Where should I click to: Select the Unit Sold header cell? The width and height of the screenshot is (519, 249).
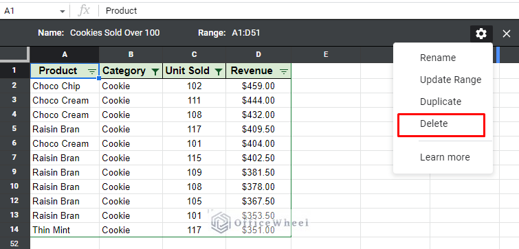194,71
